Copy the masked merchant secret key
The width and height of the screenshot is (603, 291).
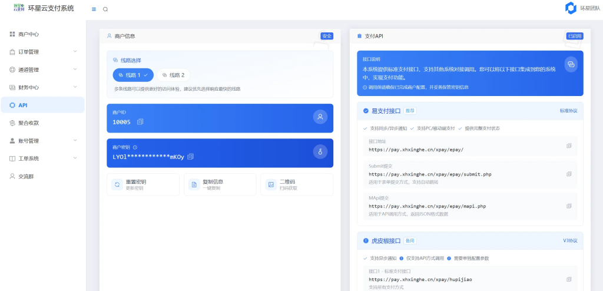[x=190, y=157]
